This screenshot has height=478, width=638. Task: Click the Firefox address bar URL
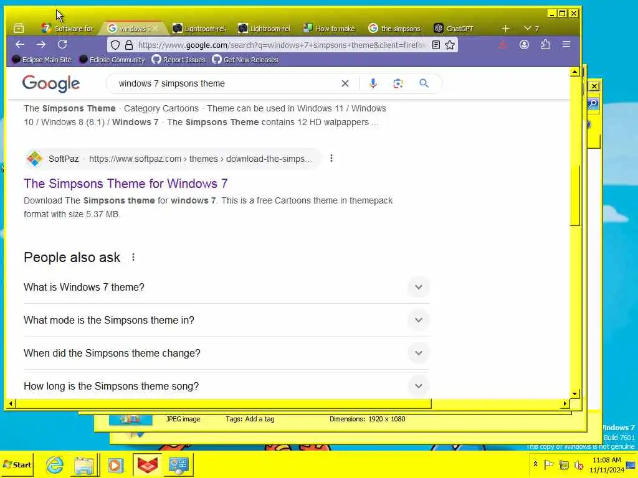281,45
